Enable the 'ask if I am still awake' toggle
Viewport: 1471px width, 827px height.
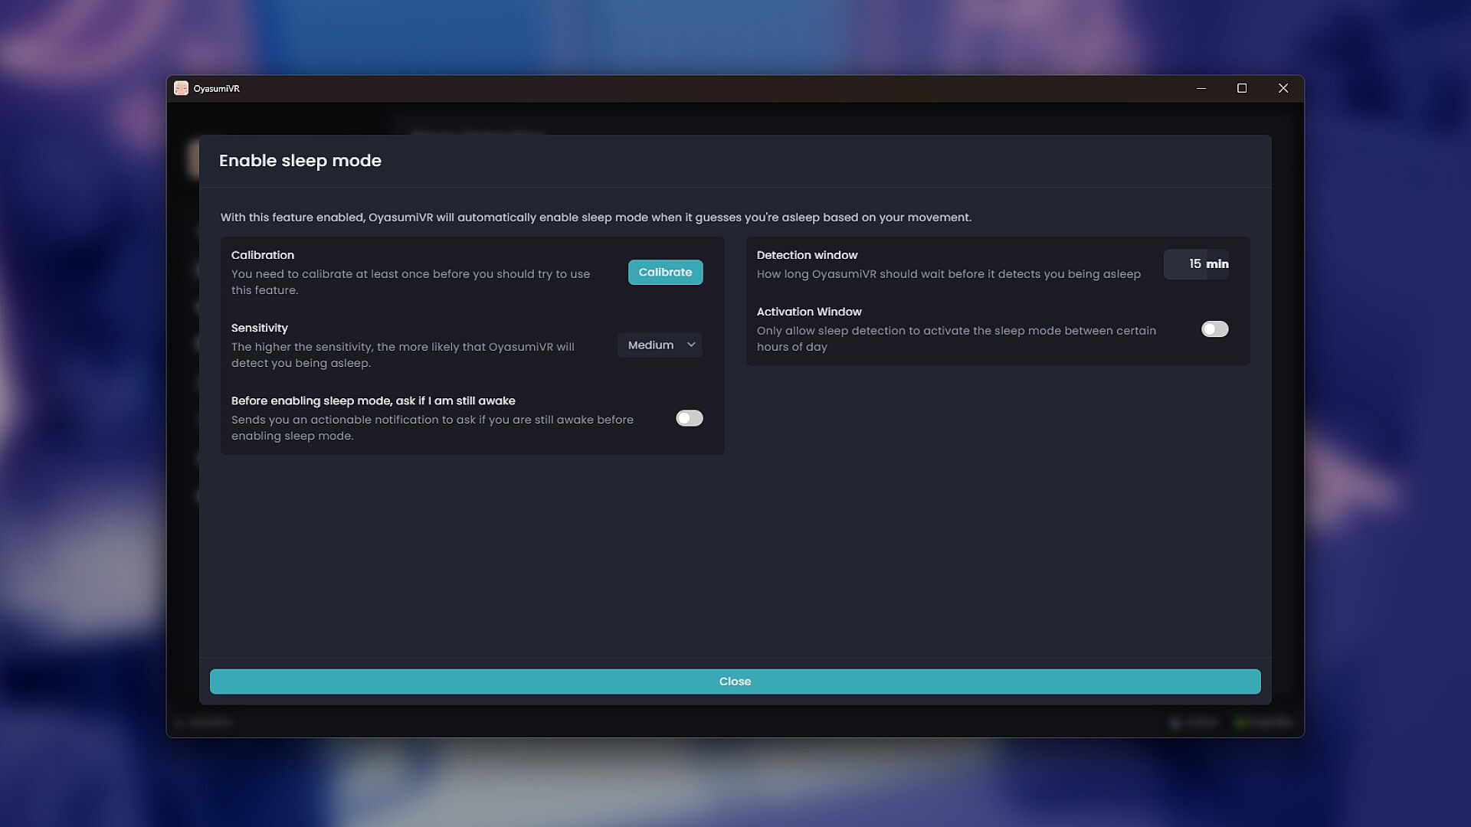pyautogui.click(x=689, y=418)
